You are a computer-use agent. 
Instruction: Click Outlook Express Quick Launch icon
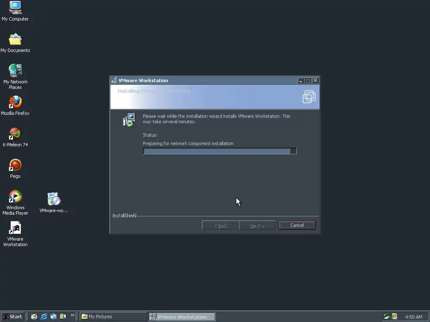(53, 317)
